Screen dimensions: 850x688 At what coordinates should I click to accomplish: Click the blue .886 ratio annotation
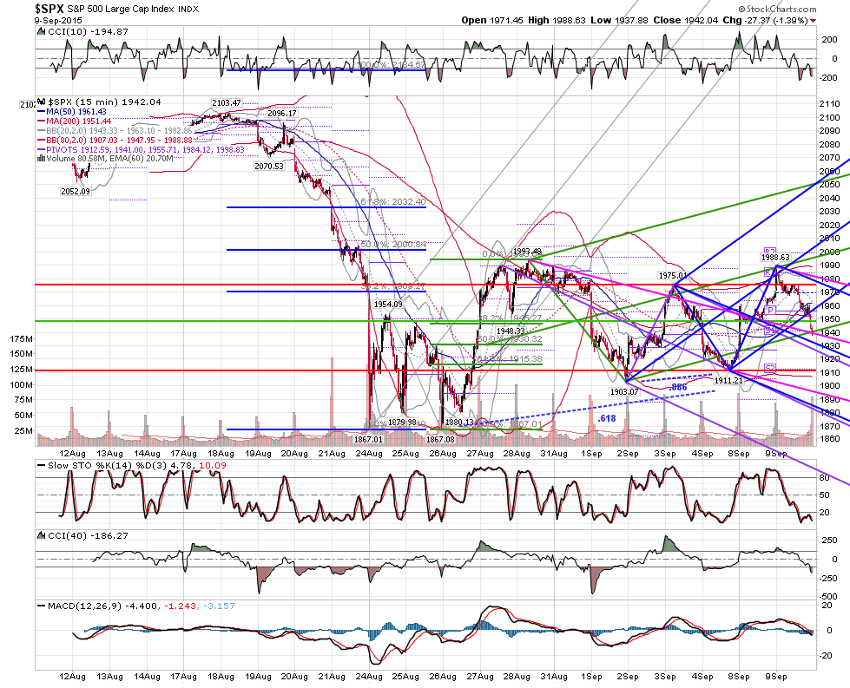coord(677,387)
